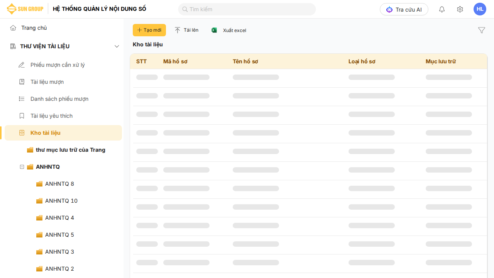Go to Tài liệu mượn

47,82
